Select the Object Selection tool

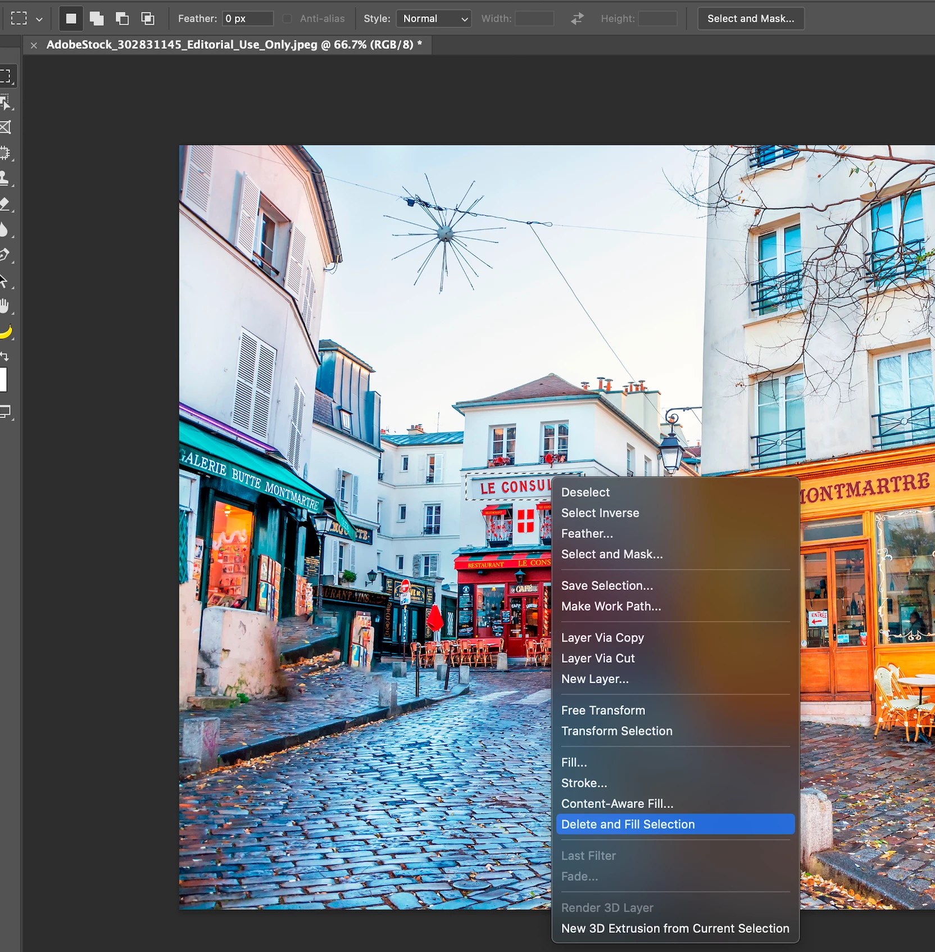6,102
